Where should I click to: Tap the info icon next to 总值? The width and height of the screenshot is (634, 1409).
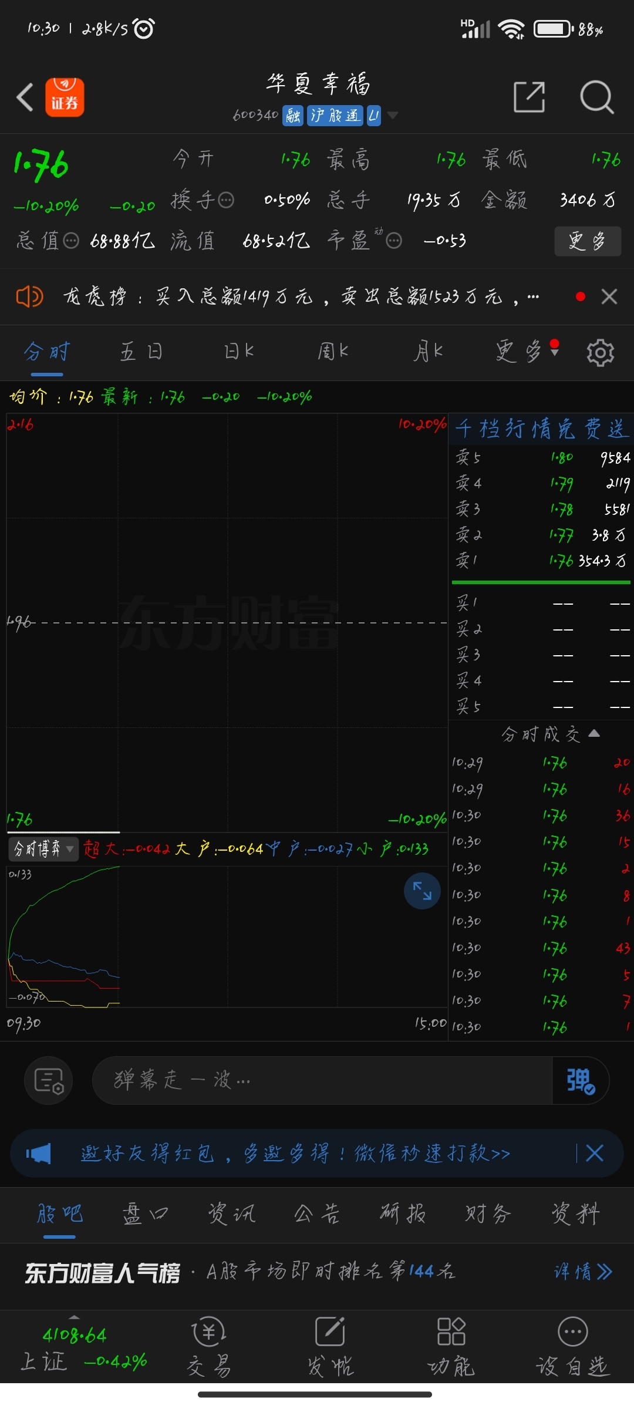pyautogui.click(x=71, y=241)
